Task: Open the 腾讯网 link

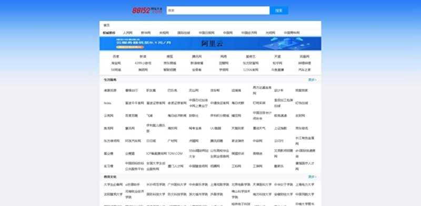Action: 197,57
